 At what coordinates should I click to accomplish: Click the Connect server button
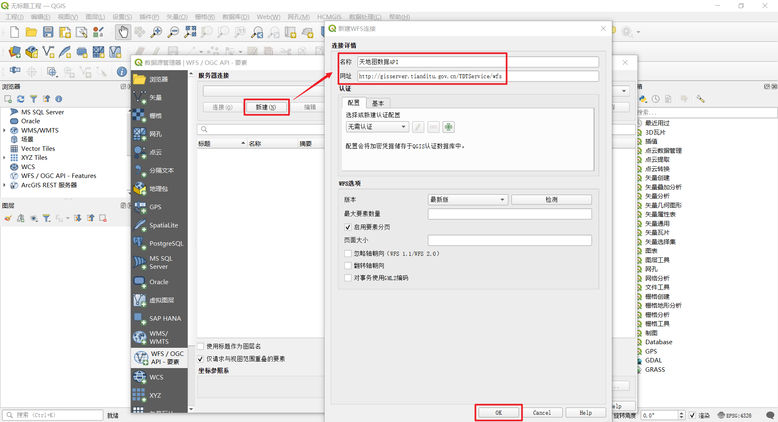point(222,107)
